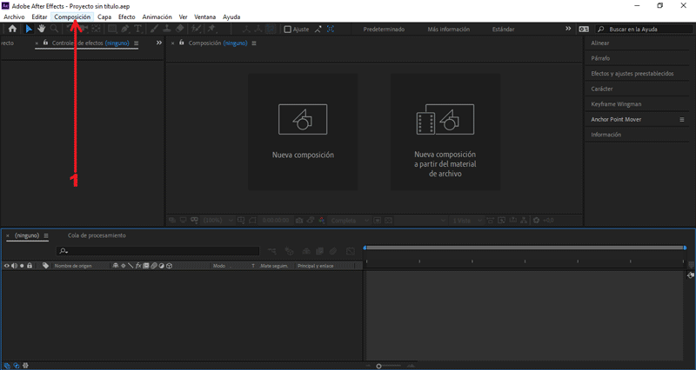696x370 pixels.
Task: Click the lock icon on Composición panel
Action: tap(182, 43)
